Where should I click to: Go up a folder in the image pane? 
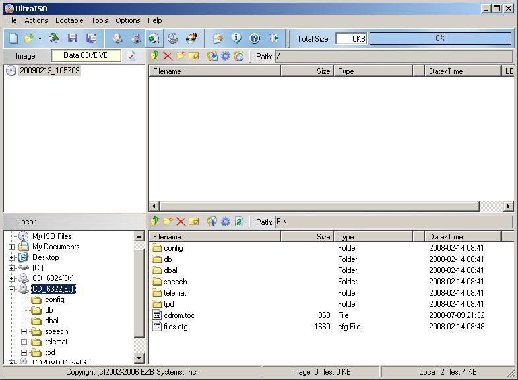coord(155,56)
